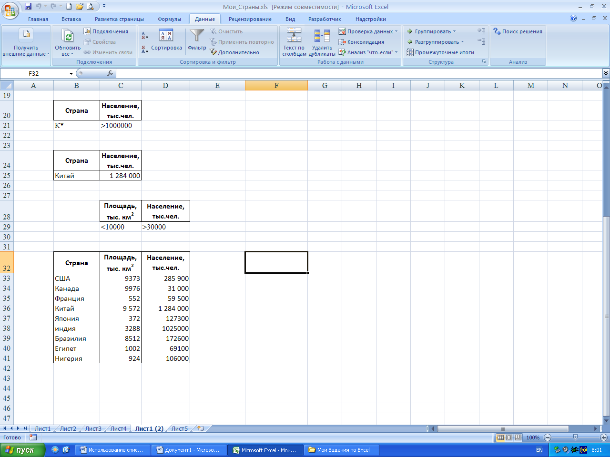
Task: Open the Вставка ribbon tab
Action: tap(71, 19)
